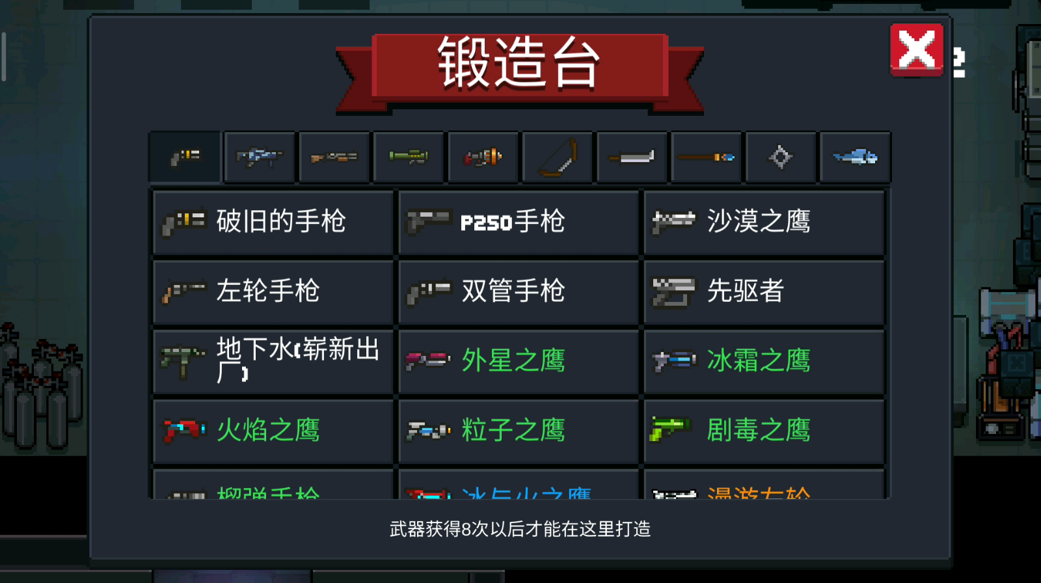Open the green rocket launcher category

[x=409, y=157]
